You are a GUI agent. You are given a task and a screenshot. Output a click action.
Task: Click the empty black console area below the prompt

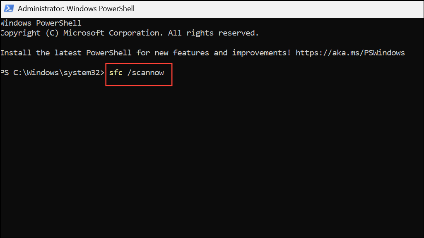212,162
